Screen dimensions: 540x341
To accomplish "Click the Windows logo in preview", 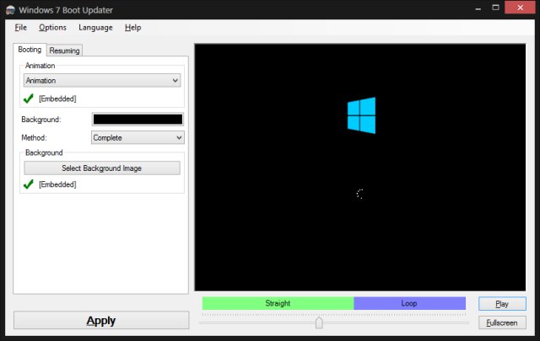I will click(361, 115).
